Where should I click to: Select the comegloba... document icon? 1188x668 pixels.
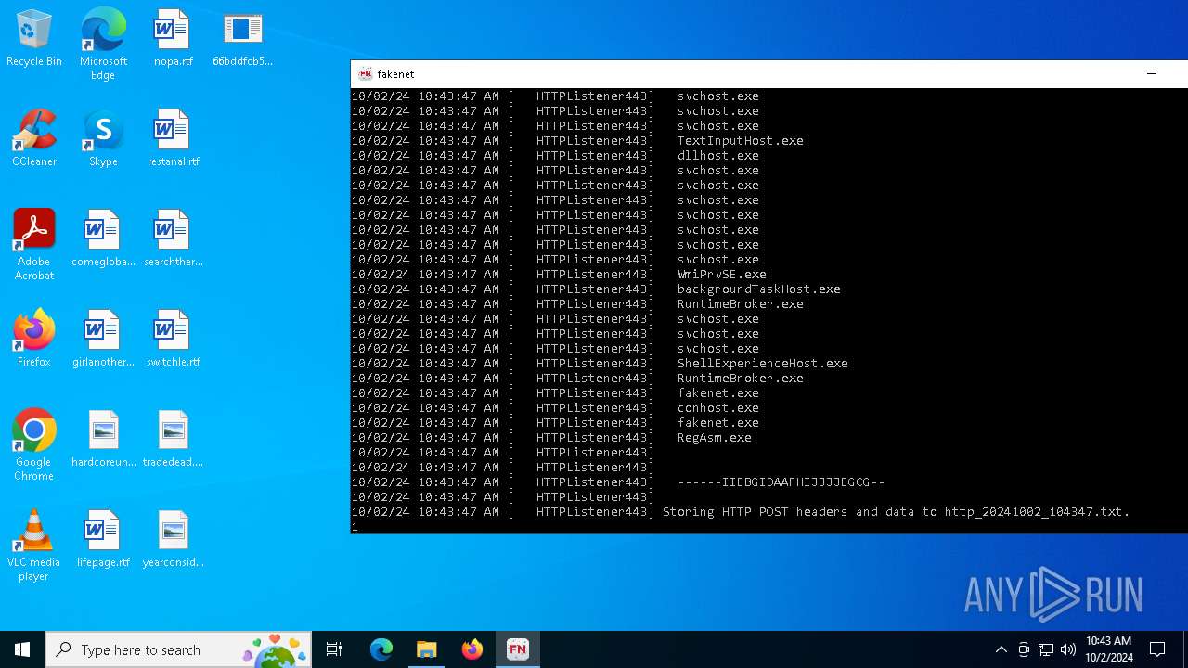103,239
